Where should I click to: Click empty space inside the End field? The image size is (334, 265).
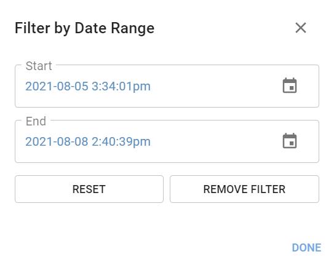pos(213,141)
